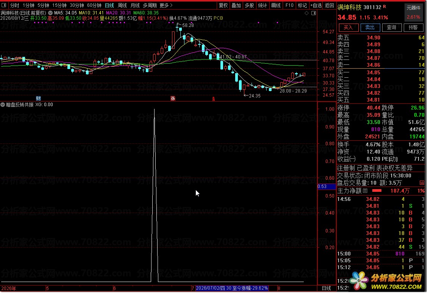Open the bar-chart icon next to 盘后交易量
The width and height of the screenshot is (428, 293).
click(422, 183)
